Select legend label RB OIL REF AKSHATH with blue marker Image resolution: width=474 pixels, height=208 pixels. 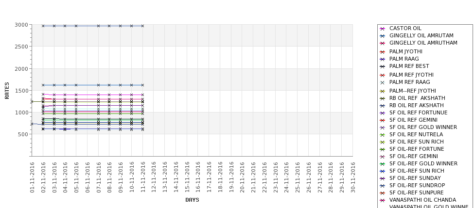coord(417,105)
